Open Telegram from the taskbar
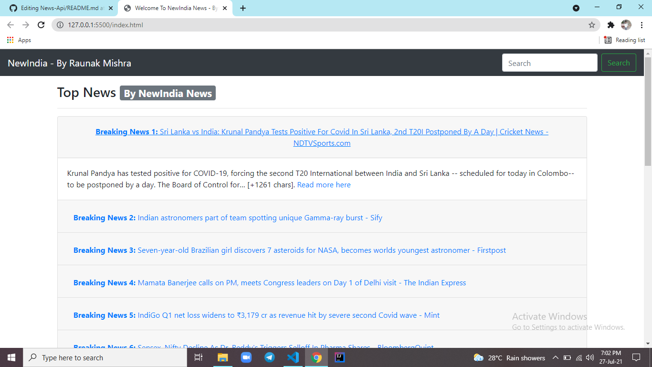 click(x=269, y=357)
